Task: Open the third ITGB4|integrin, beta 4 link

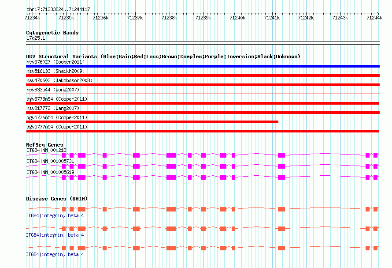Action: pyautogui.click(x=55, y=254)
